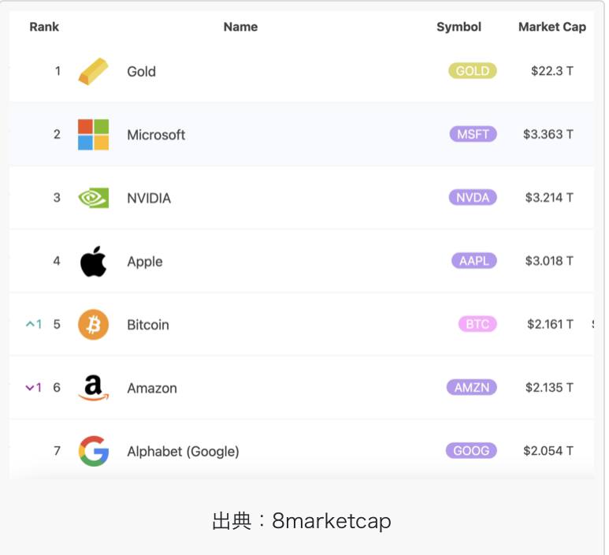Sort by the Name column header
The height and width of the screenshot is (555, 609).
(x=240, y=27)
